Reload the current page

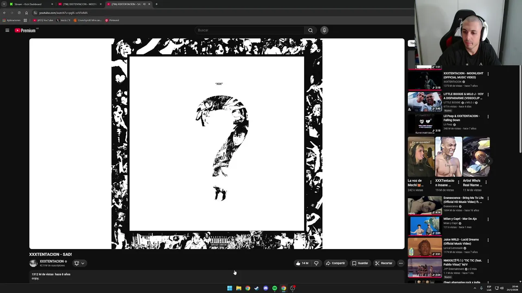click(19, 13)
